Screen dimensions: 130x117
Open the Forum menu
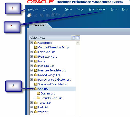[x=80, y=9]
